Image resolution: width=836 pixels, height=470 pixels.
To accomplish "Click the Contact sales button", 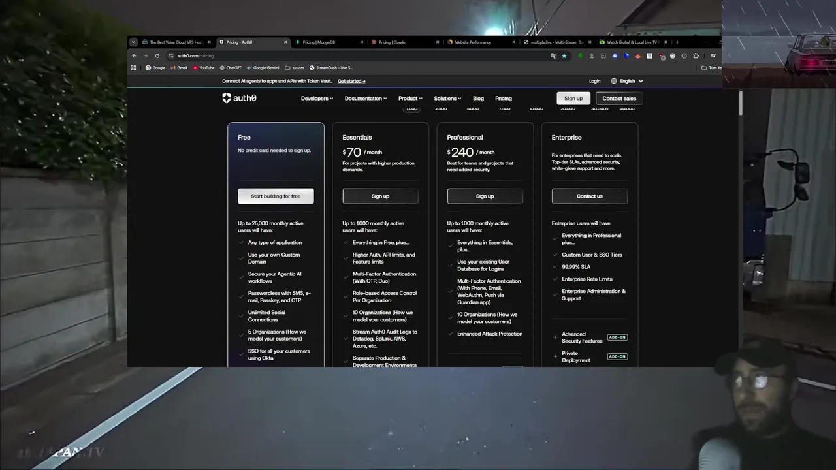I will coord(619,99).
